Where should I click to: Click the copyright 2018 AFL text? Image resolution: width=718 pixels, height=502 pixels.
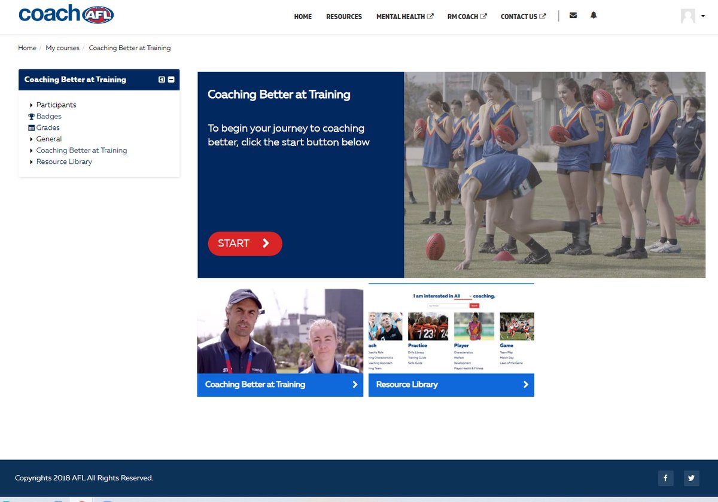coord(84,478)
